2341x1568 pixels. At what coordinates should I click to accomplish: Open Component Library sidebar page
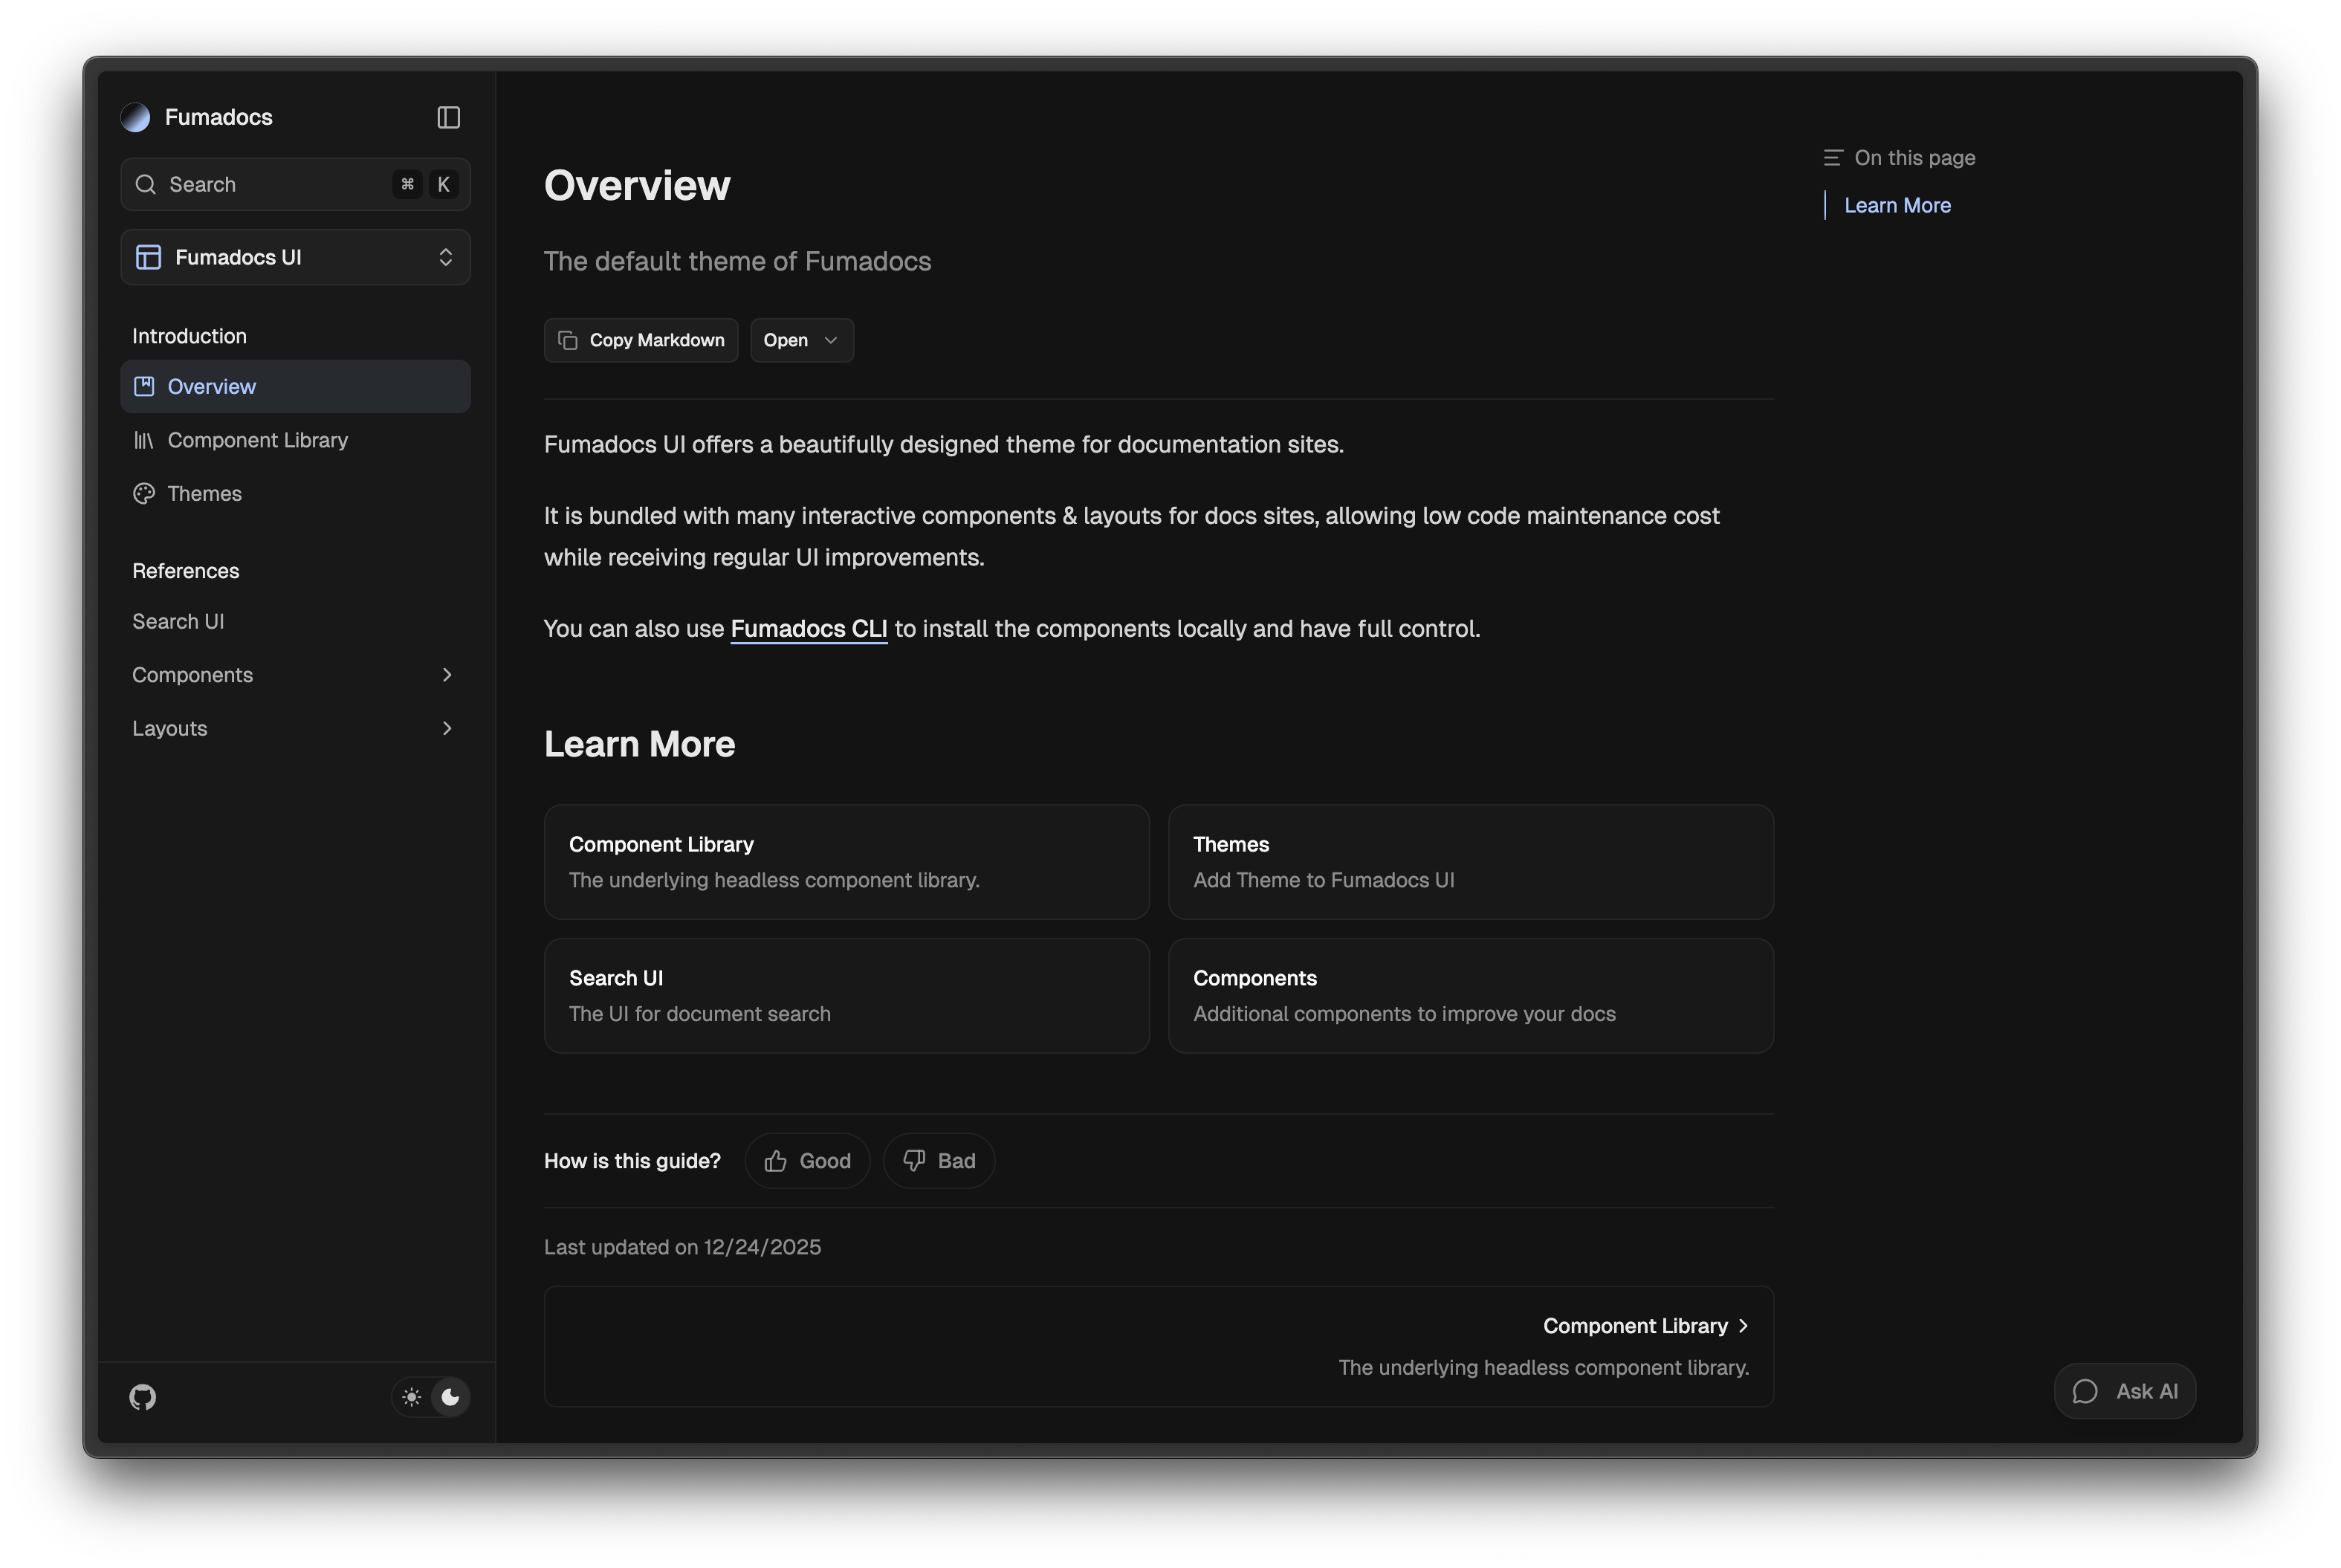point(295,440)
